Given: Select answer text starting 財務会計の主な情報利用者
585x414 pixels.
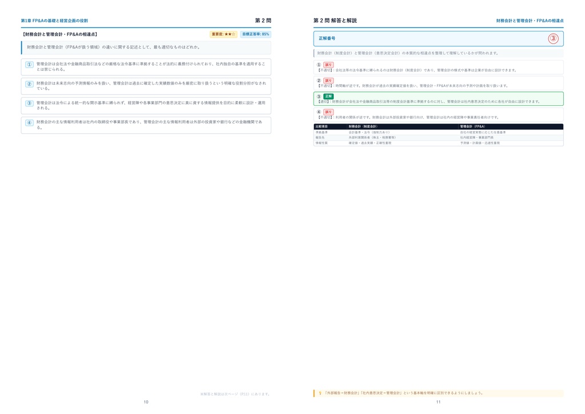Looking at the screenshot, I should [x=149, y=125].
